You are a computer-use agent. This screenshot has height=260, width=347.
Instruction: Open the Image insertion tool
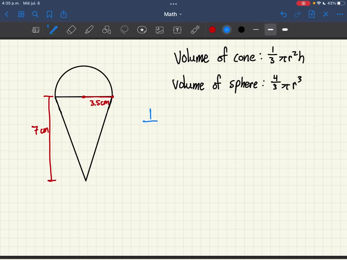click(x=159, y=30)
